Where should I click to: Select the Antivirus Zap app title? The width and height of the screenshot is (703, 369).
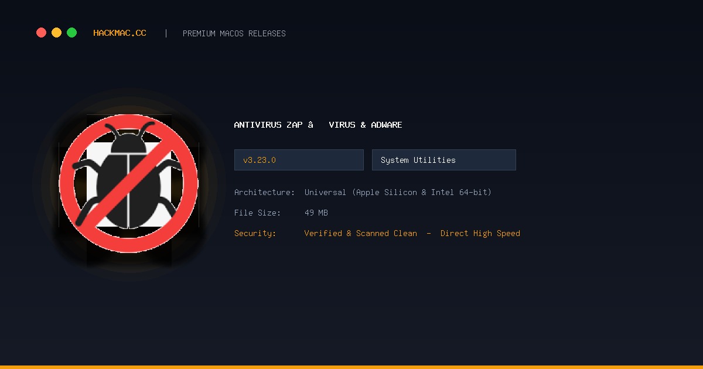pyautogui.click(x=318, y=125)
